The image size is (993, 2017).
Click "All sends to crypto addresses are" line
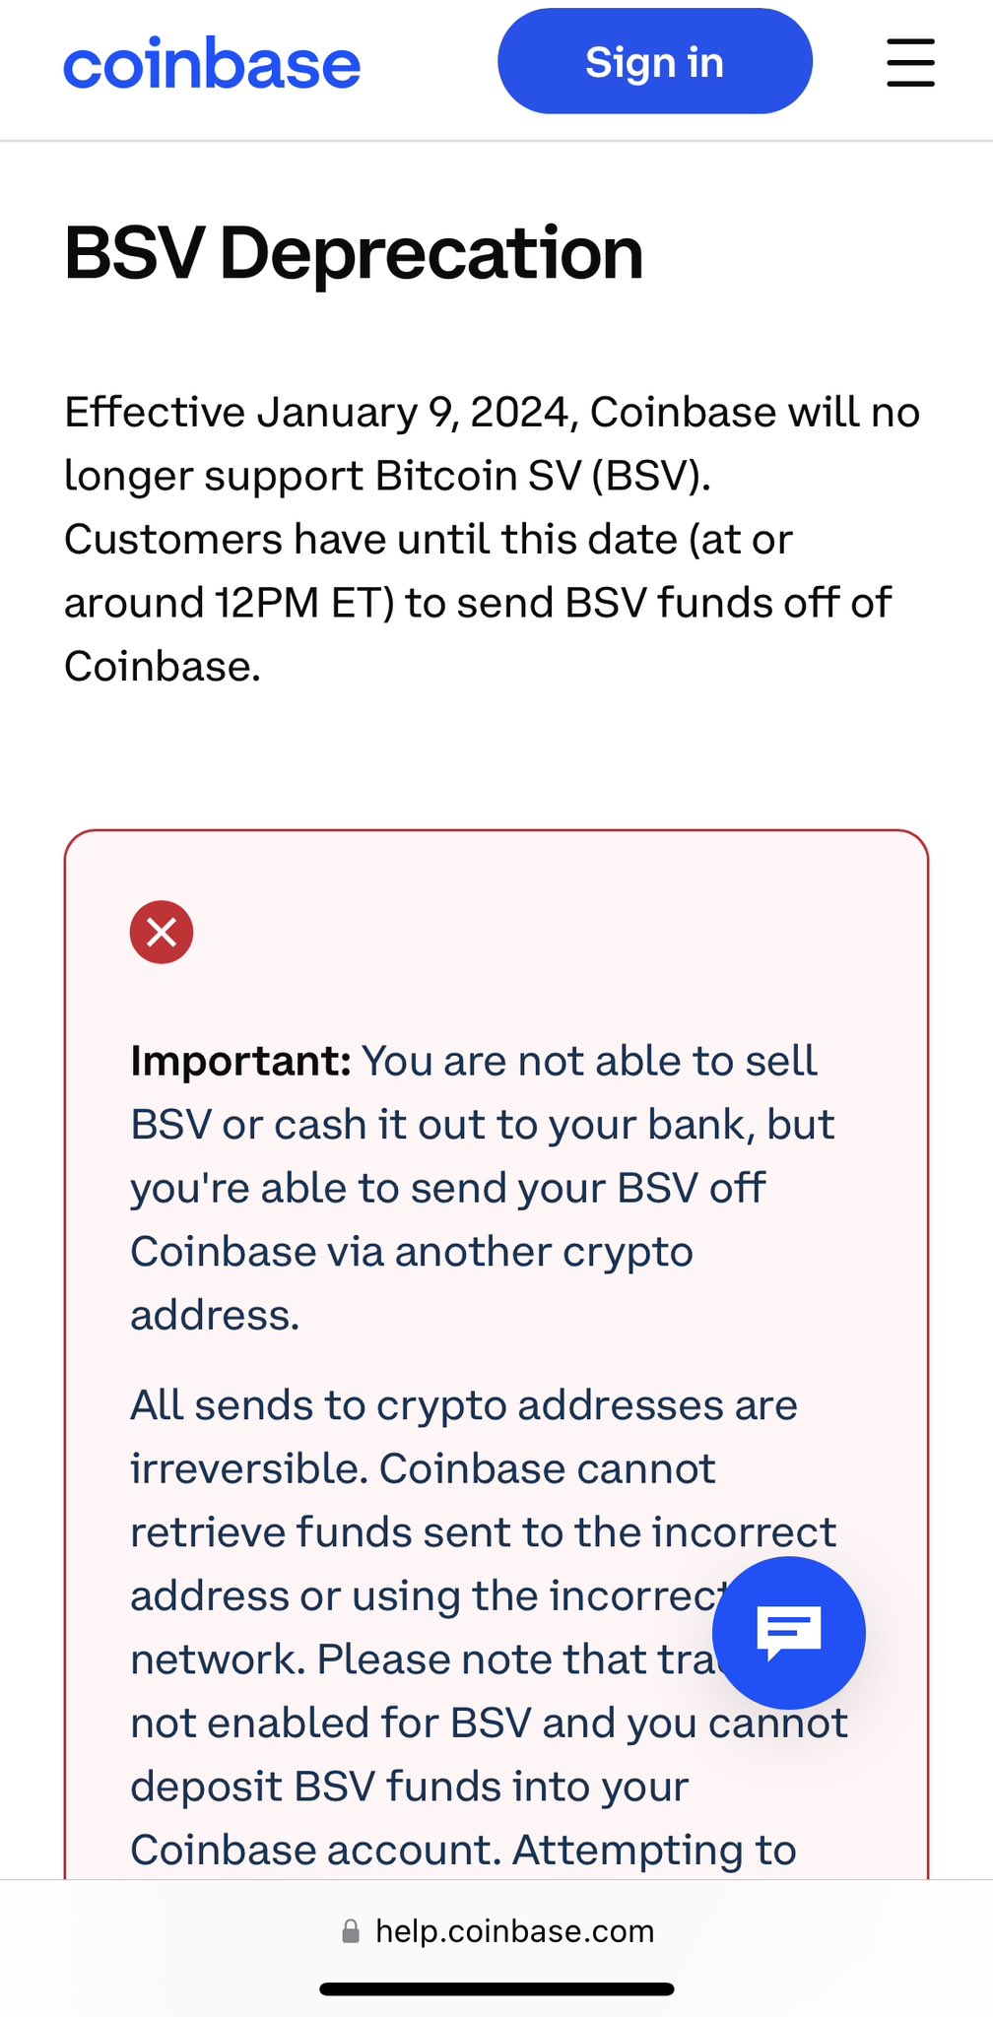[x=464, y=1405]
